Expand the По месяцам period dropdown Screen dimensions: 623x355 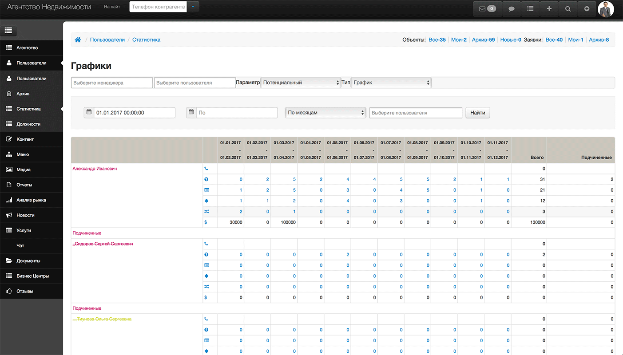click(325, 113)
